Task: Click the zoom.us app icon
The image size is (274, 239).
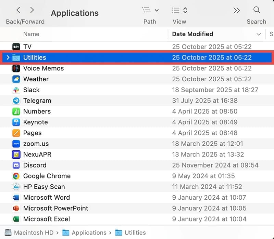Action: tap(16, 144)
